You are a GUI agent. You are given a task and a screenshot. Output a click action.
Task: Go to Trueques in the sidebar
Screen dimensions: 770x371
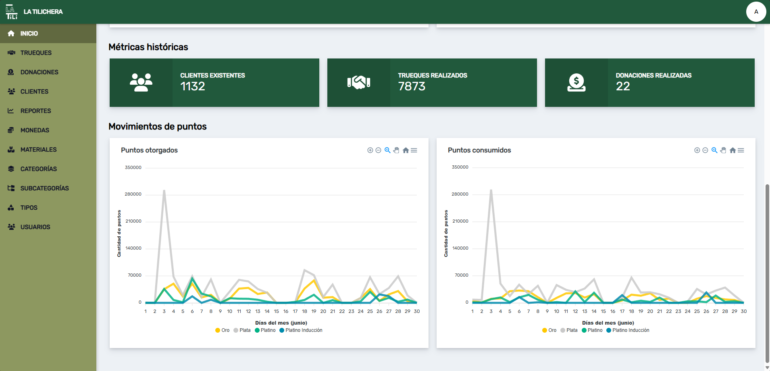click(x=36, y=53)
